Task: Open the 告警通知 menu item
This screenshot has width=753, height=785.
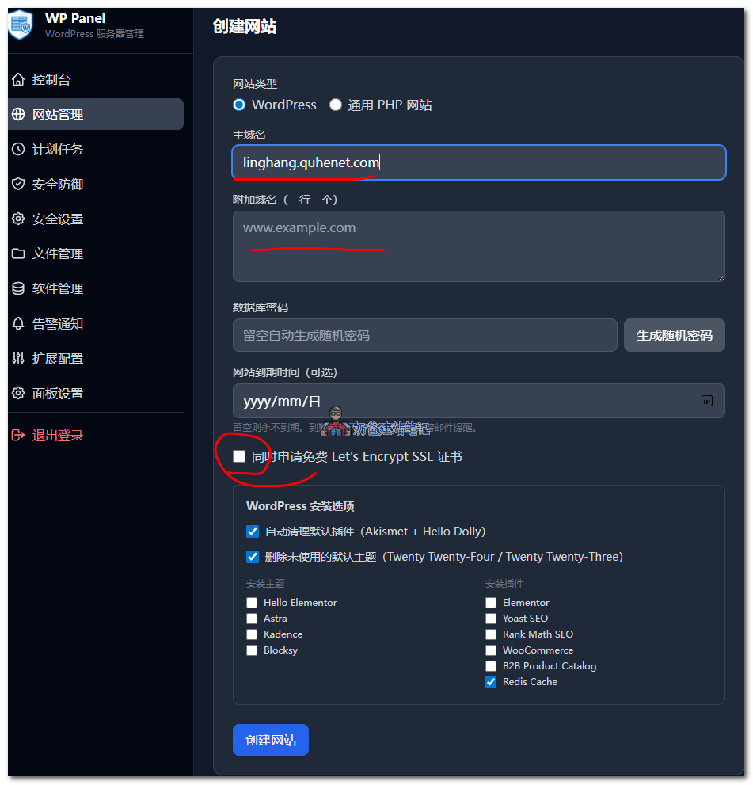Action: pos(96,323)
